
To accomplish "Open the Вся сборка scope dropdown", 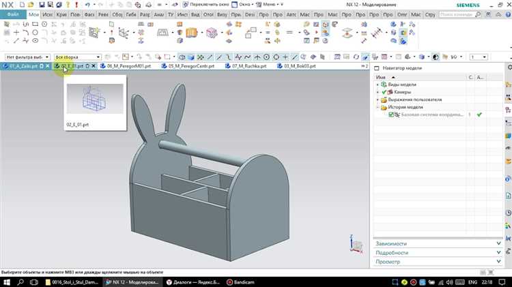I will (x=77, y=57).
